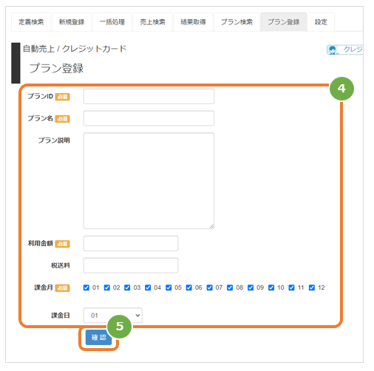The image size is (374, 371).
Task: Focus the プランID input field
Action: (x=149, y=96)
